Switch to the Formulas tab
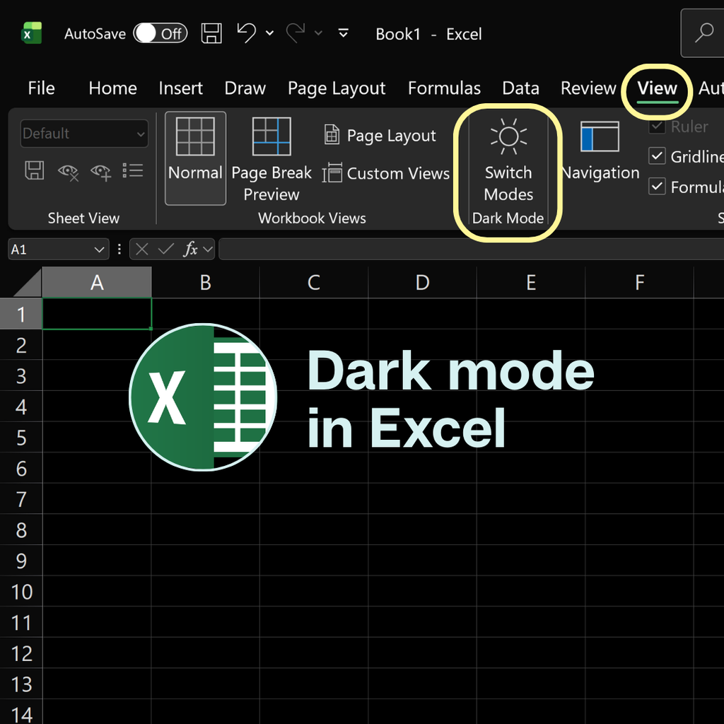This screenshot has width=724, height=724. click(x=444, y=88)
